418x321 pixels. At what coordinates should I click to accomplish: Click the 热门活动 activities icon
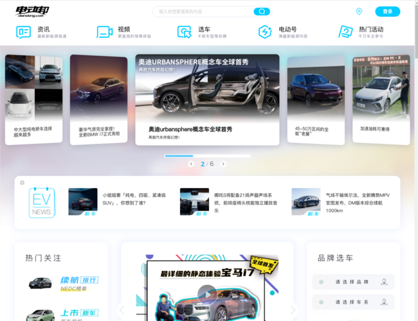pyautogui.click(x=345, y=32)
